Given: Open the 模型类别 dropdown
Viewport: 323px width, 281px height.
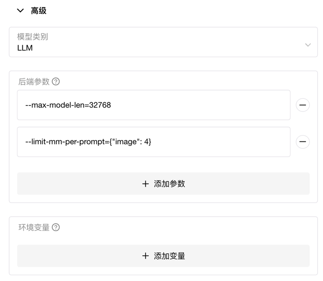Looking at the screenshot, I should click(163, 42).
